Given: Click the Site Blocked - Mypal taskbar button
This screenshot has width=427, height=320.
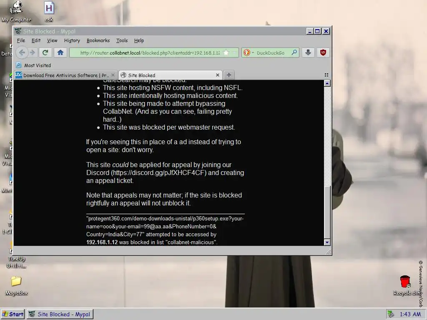Looking at the screenshot, I should (60, 314).
